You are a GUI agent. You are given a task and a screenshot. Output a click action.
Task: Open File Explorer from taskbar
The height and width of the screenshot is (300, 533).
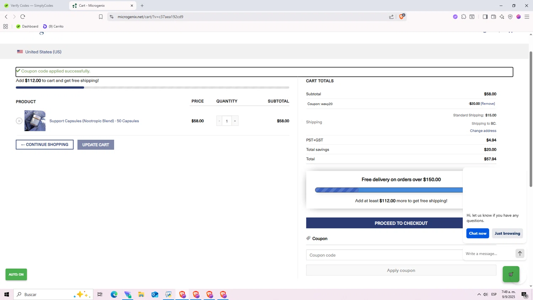click(x=141, y=294)
